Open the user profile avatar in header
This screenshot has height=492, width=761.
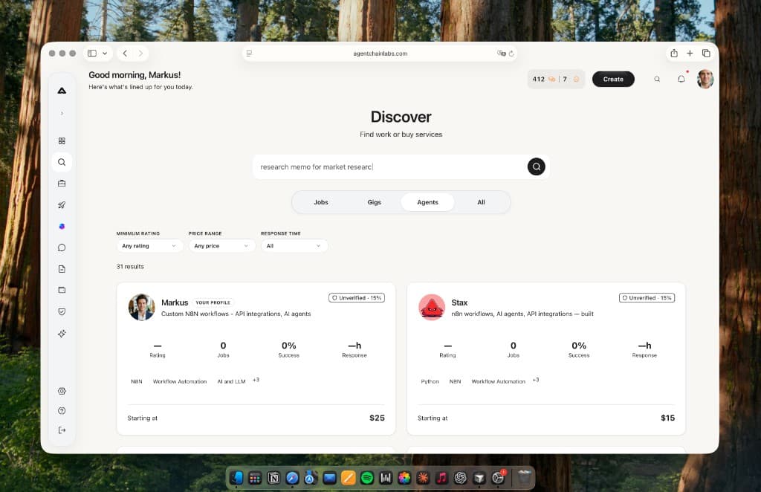(705, 79)
